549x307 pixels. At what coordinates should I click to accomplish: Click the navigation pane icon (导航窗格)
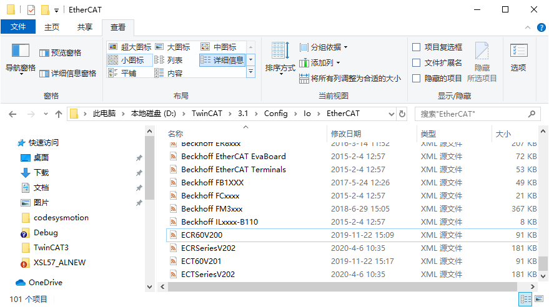pos(21,51)
